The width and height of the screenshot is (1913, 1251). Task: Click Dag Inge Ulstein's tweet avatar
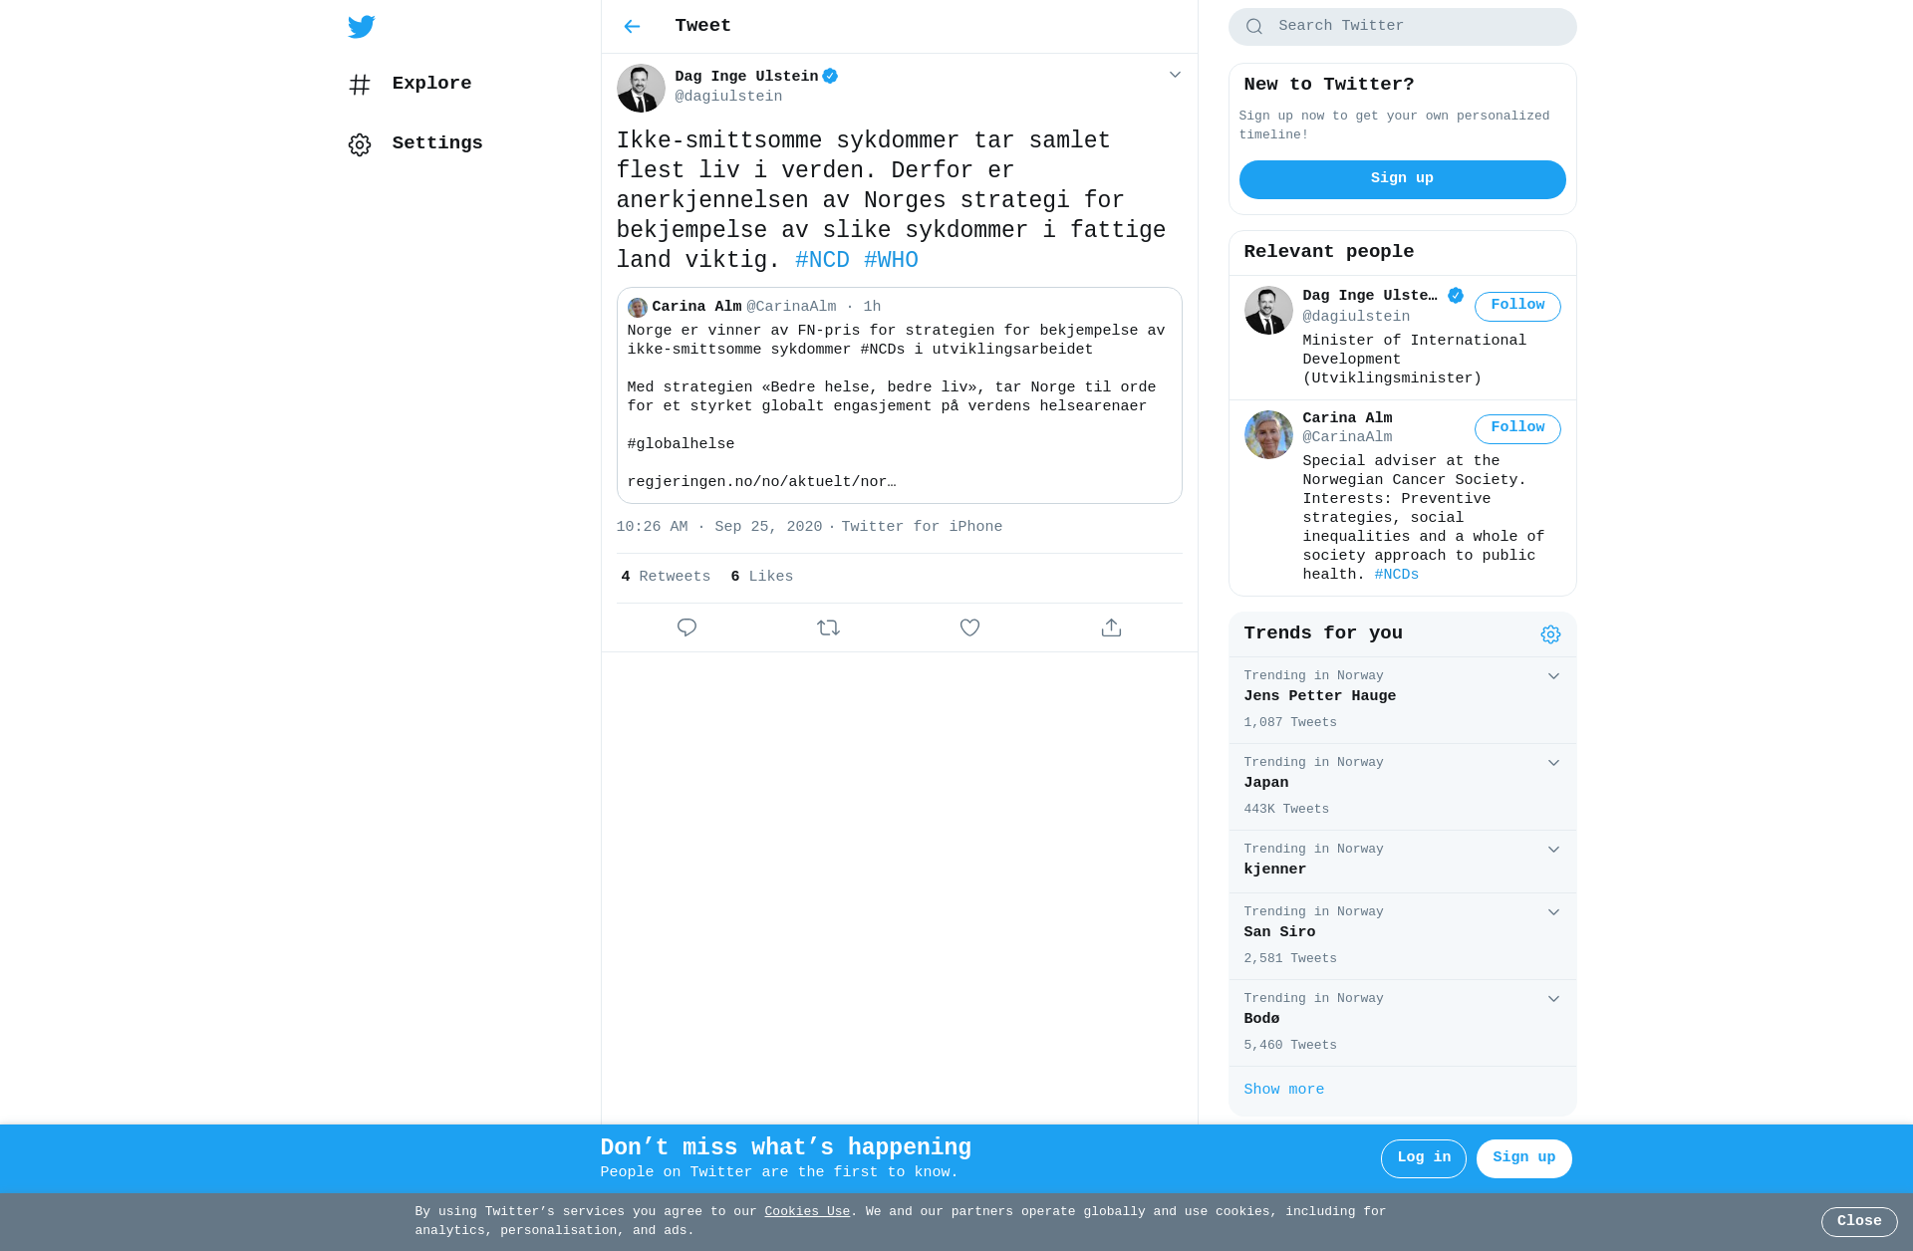[641, 88]
